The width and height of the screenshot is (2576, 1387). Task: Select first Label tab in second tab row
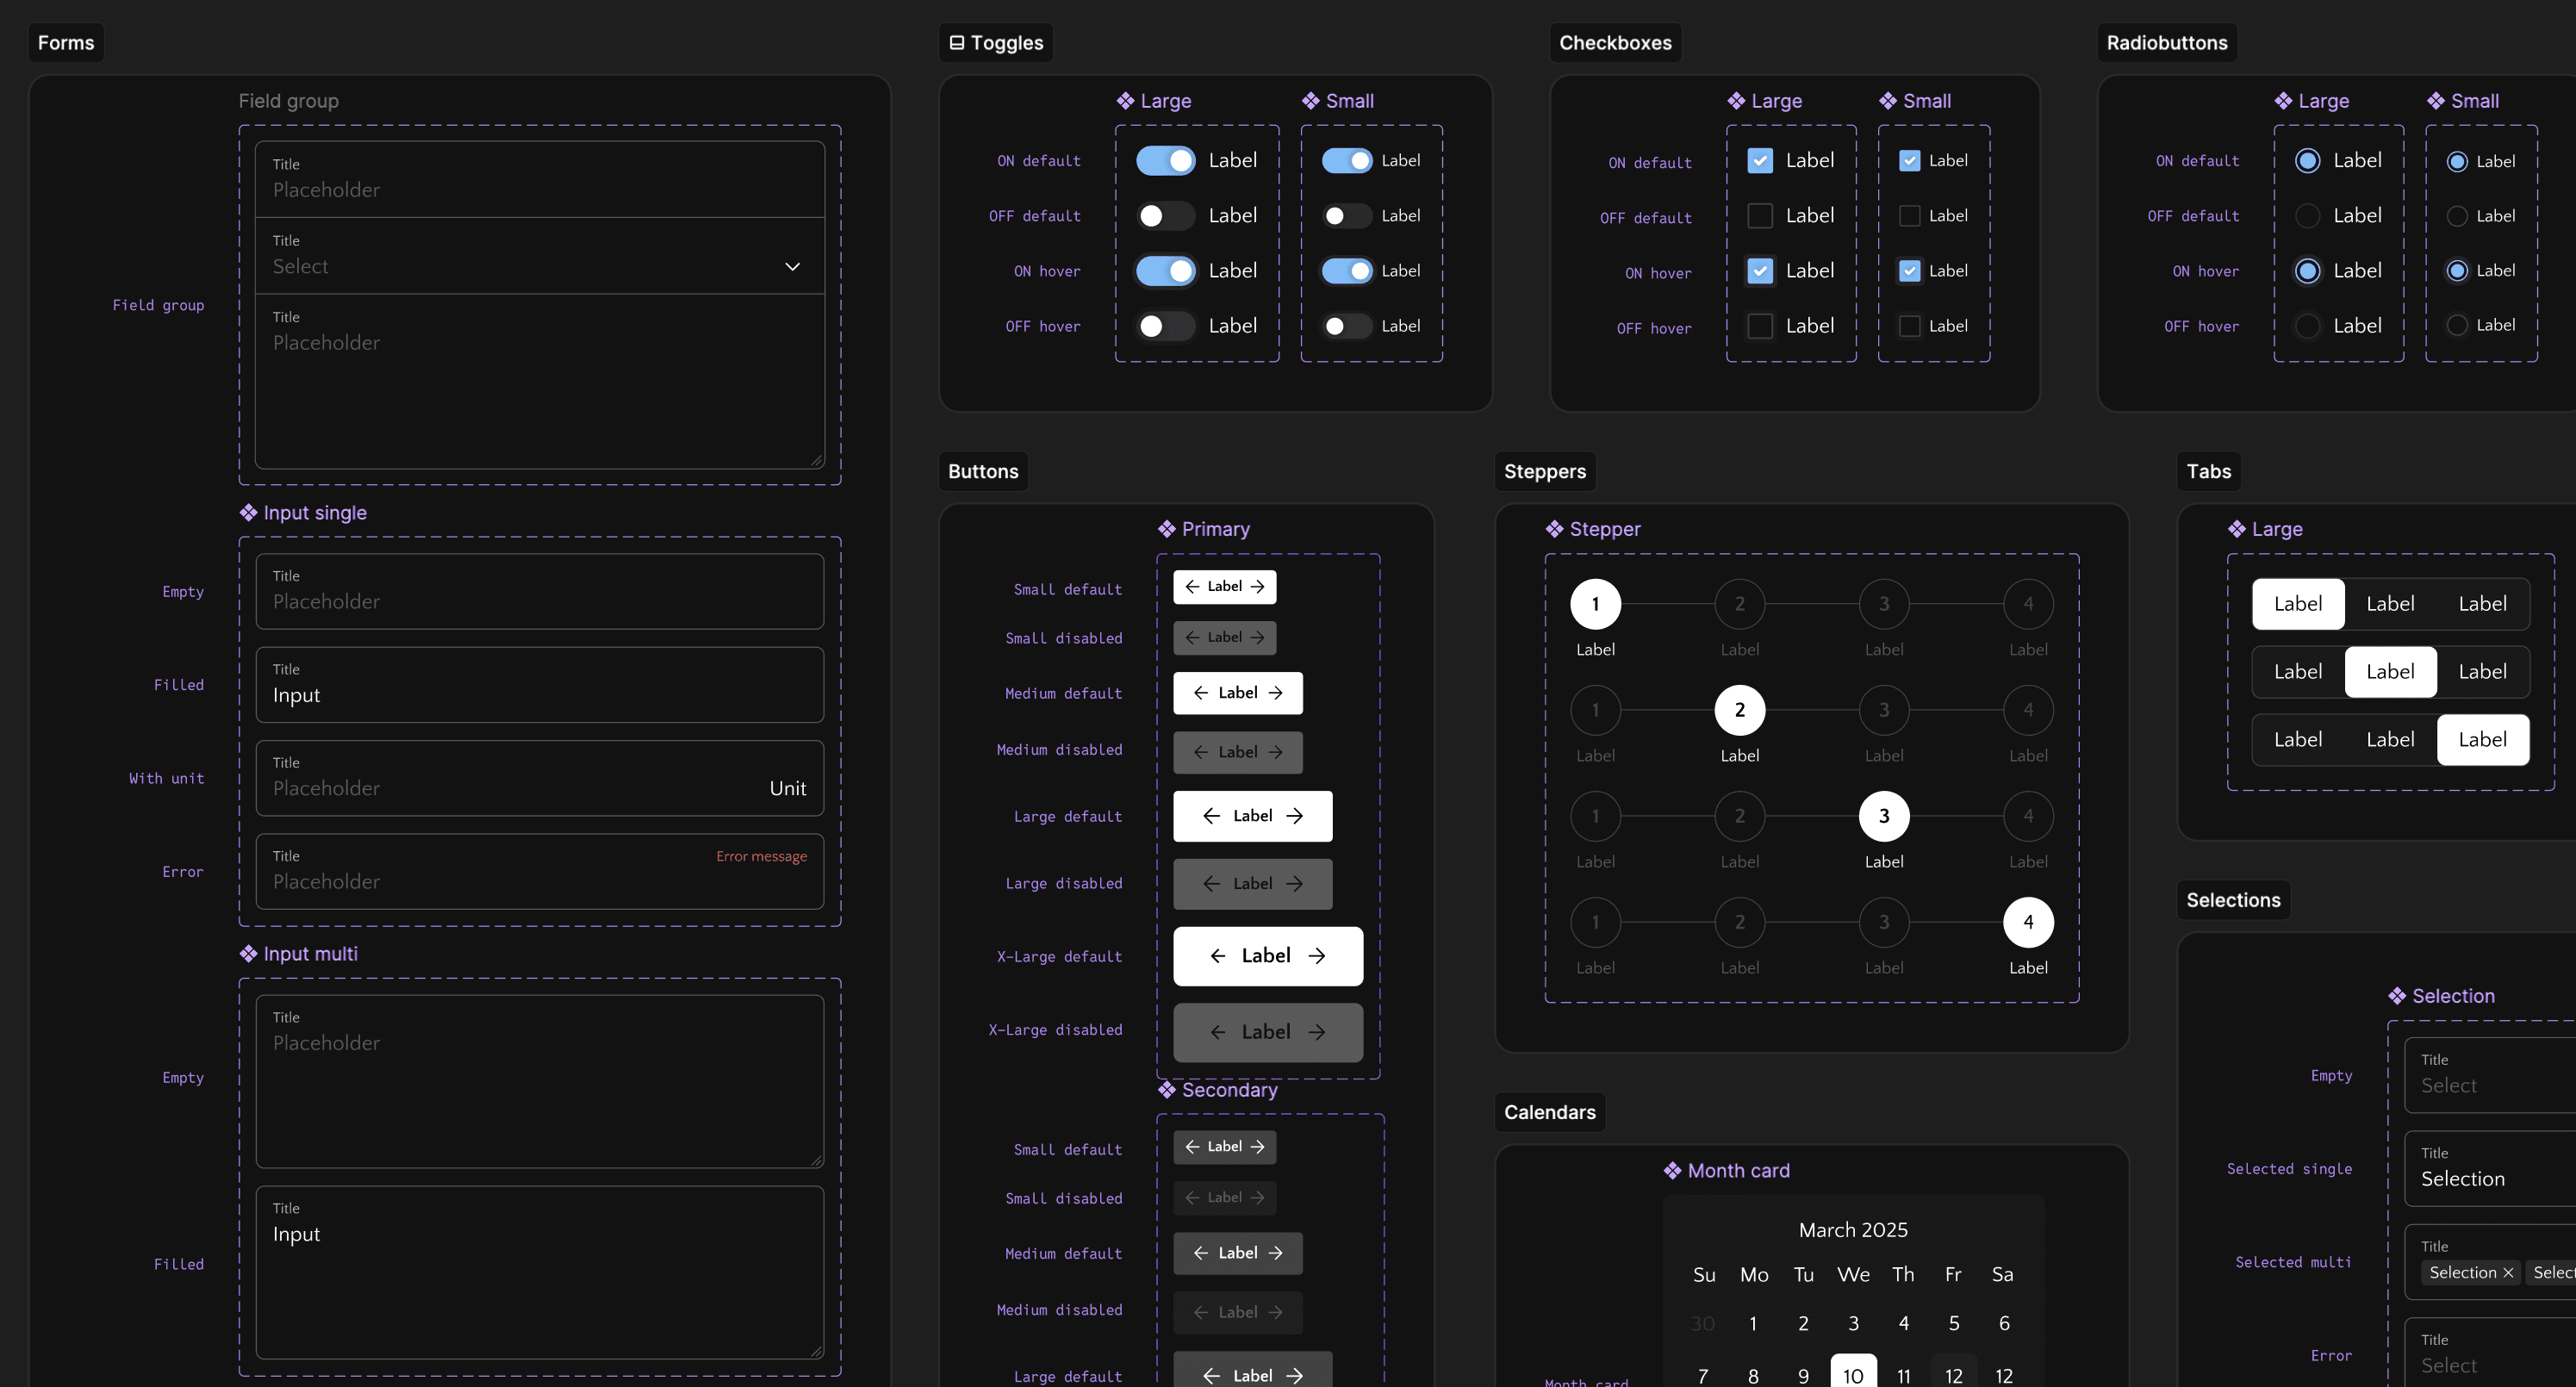[x=2298, y=672]
